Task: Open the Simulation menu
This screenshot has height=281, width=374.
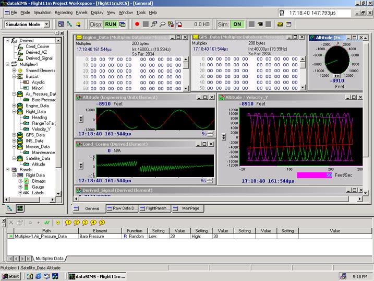Action: [x=42, y=13]
